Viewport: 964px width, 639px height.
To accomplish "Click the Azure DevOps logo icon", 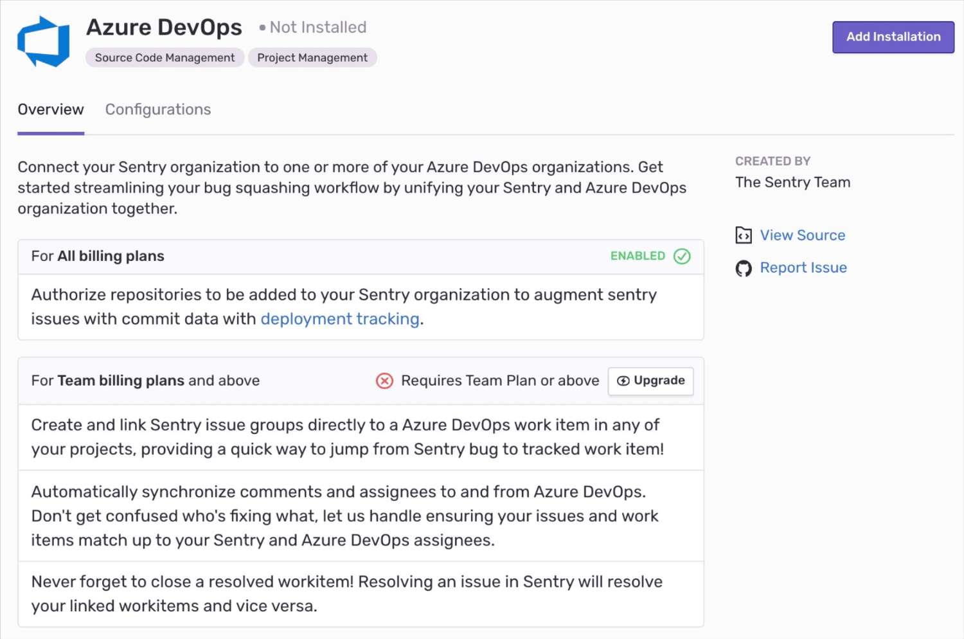I will [x=42, y=40].
